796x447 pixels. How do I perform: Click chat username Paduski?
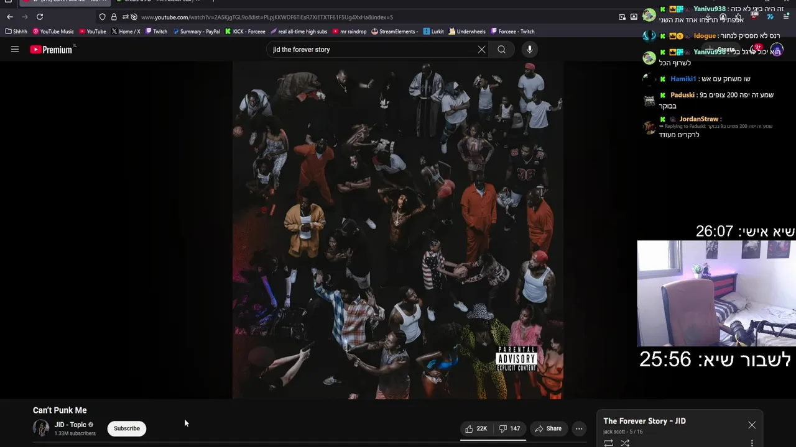click(x=683, y=95)
